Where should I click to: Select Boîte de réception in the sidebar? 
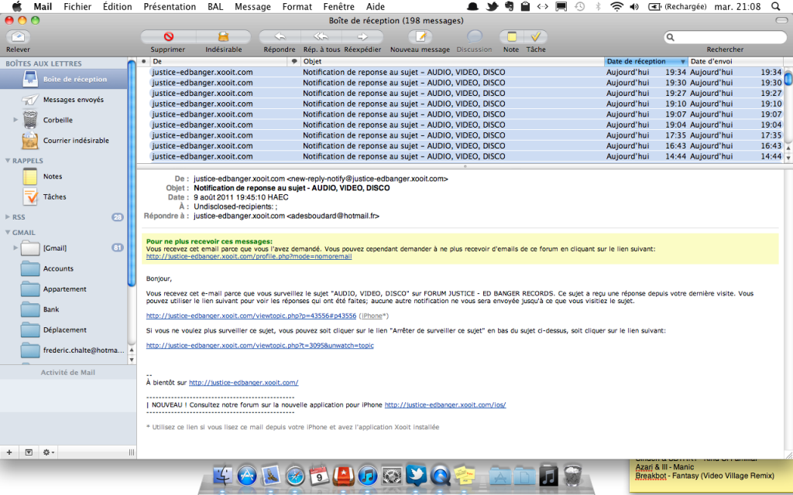point(64,80)
